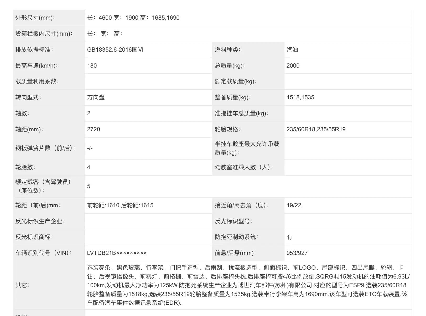The image size is (426, 316).
Task: Click tire spec 235/60R18,235/55R19
Action: pyautogui.click(x=316, y=129)
